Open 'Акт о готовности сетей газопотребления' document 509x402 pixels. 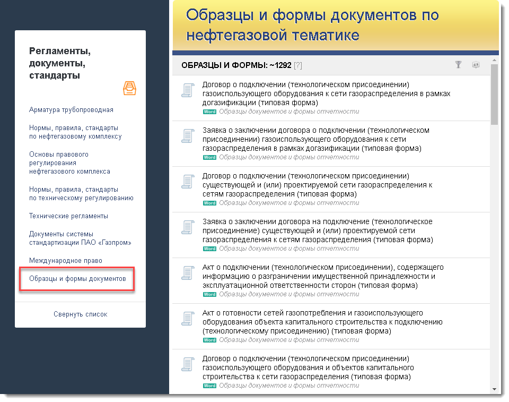point(322,322)
